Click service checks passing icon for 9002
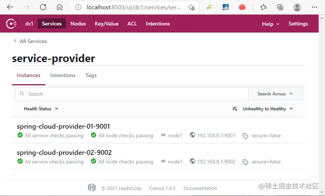325x196 pixels. pyautogui.click(x=20, y=161)
